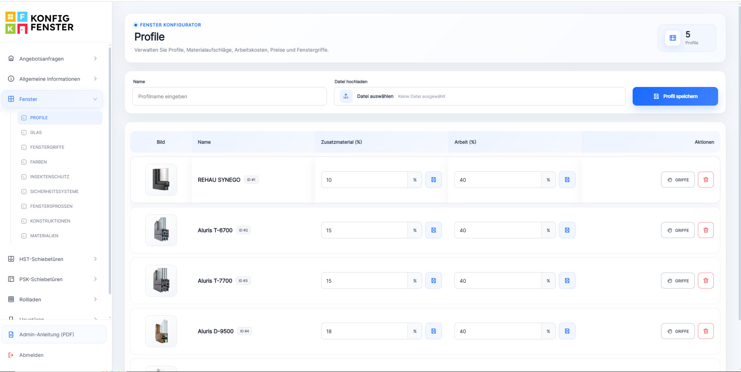Open the SICHERHEITSSYSTEME submenu item

point(60,191)
